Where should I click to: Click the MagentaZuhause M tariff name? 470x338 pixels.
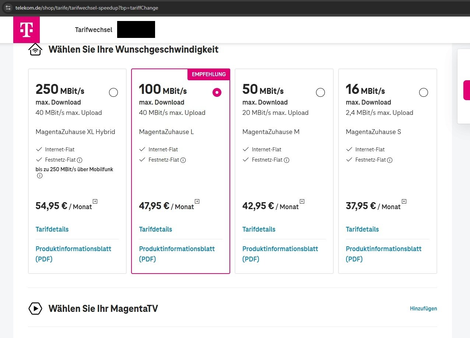[271, 132]
